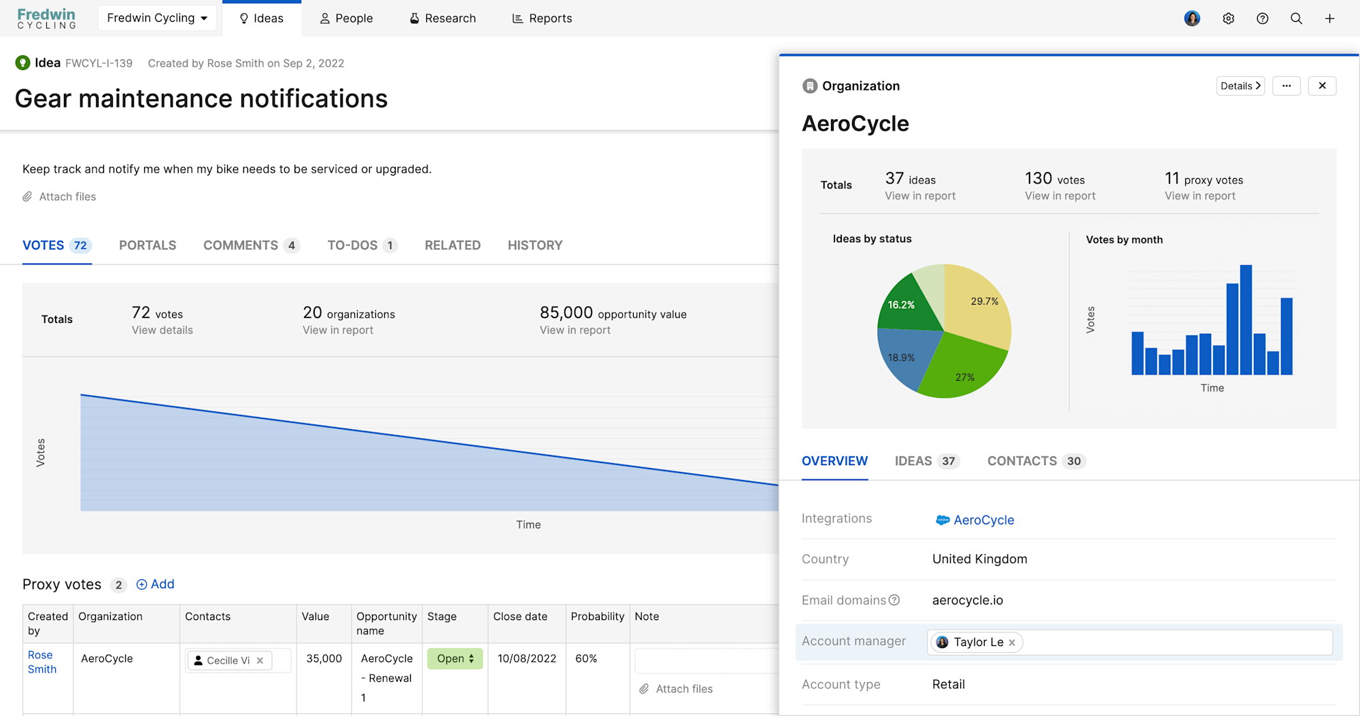This screenshot has height=716, width=1360.
Task: Click the help question mark beside Email domains
Action: pos(893,600)
